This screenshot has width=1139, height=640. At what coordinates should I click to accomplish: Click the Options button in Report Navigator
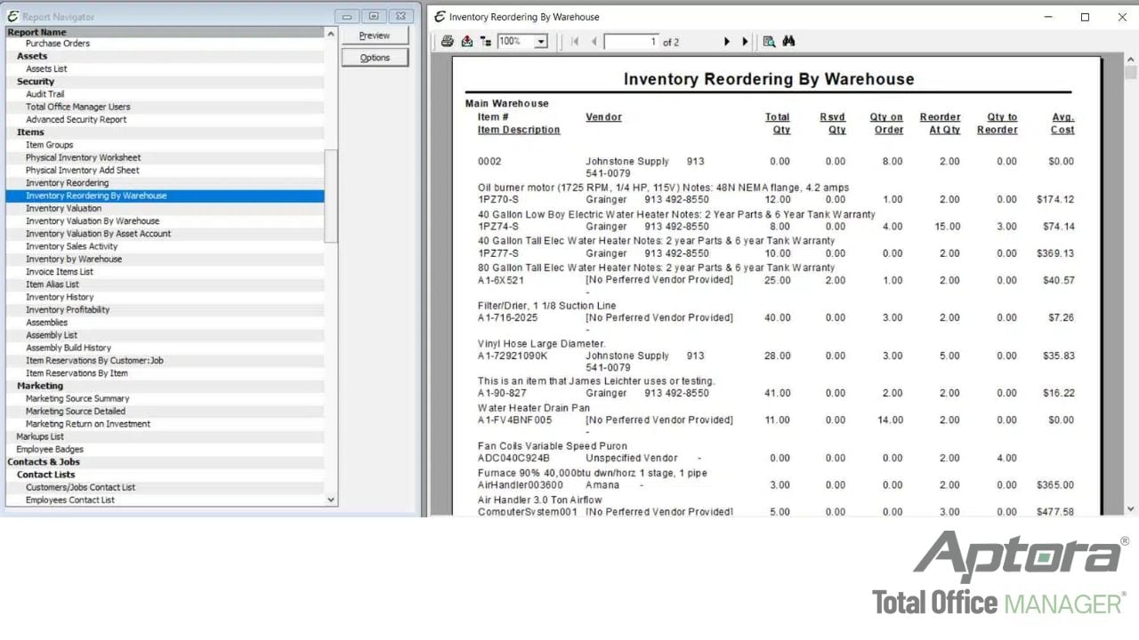click(375, 58)
